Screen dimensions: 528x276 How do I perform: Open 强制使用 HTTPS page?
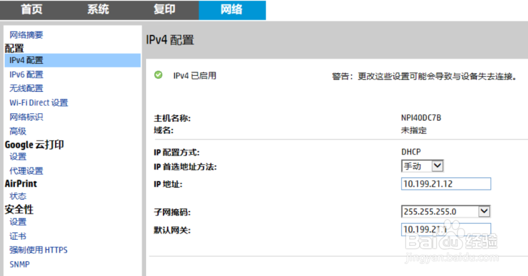tap(38, 250)
